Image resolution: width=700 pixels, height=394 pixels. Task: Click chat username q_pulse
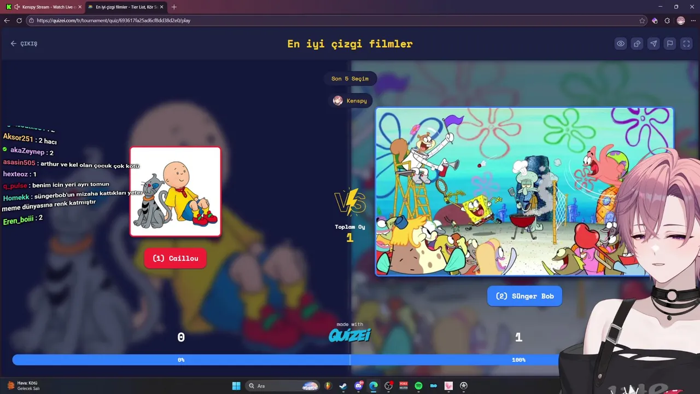(x=15, y=186)
